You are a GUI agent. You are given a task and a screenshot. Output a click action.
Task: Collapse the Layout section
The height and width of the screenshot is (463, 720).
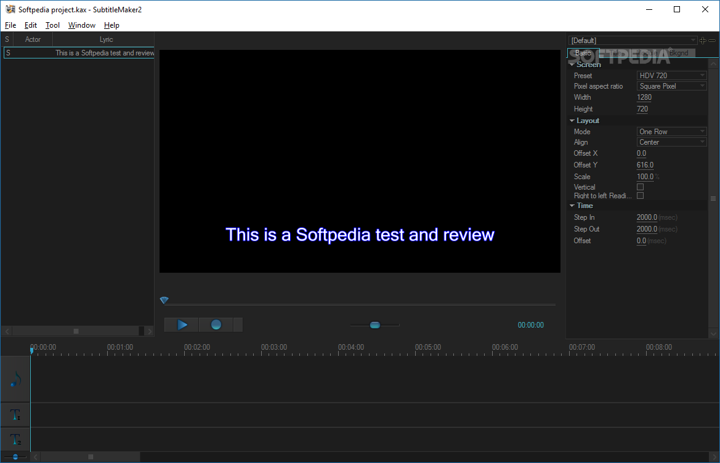coord(572,121)
